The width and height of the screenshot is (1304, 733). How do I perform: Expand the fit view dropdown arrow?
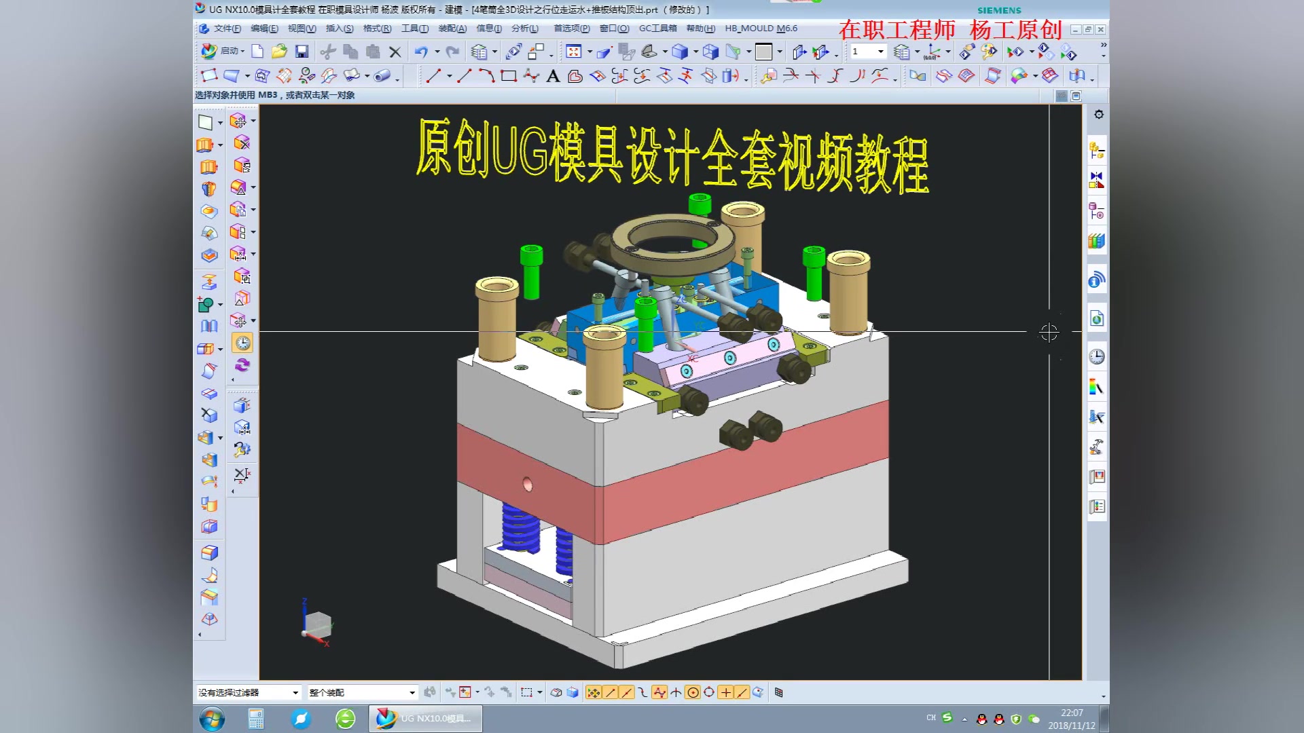[x=590, y=52]
